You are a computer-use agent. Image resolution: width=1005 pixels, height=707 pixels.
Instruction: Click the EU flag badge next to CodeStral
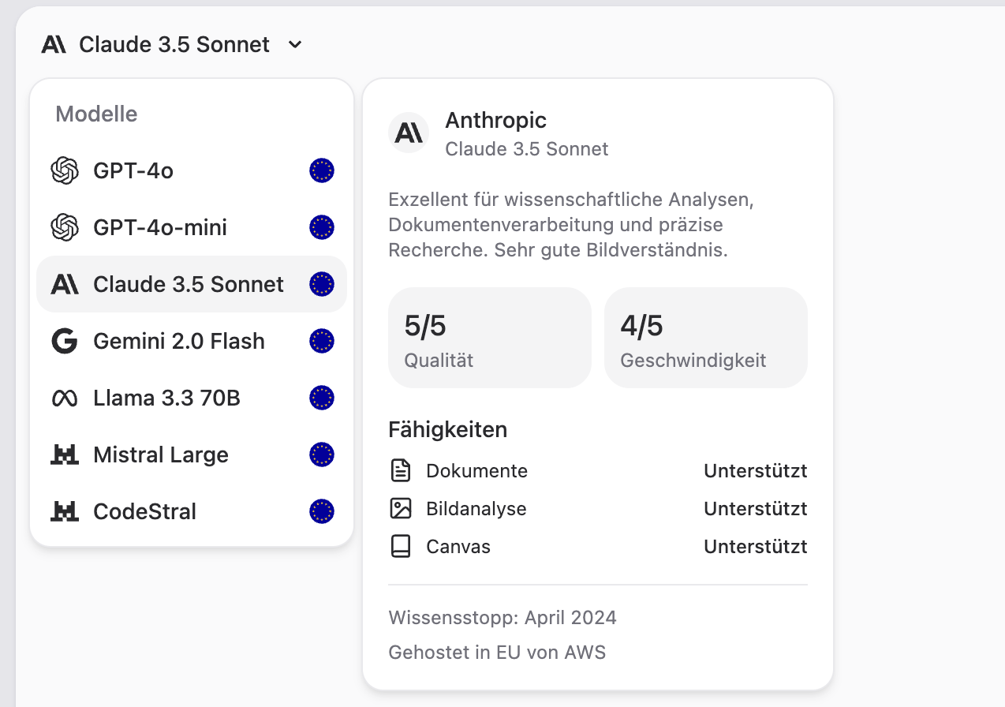coord(322,511)
